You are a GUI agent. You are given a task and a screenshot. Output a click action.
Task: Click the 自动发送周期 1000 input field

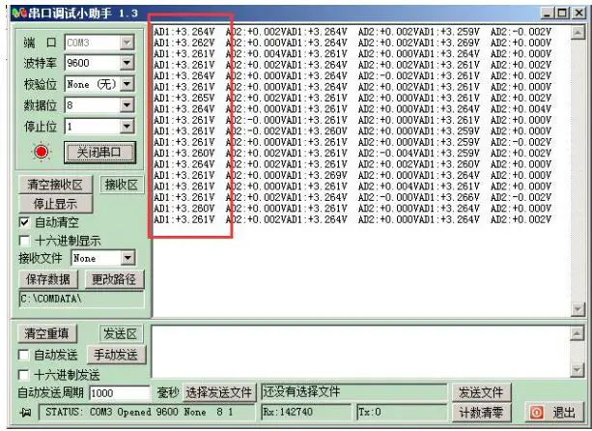click(x=120, y=393)
